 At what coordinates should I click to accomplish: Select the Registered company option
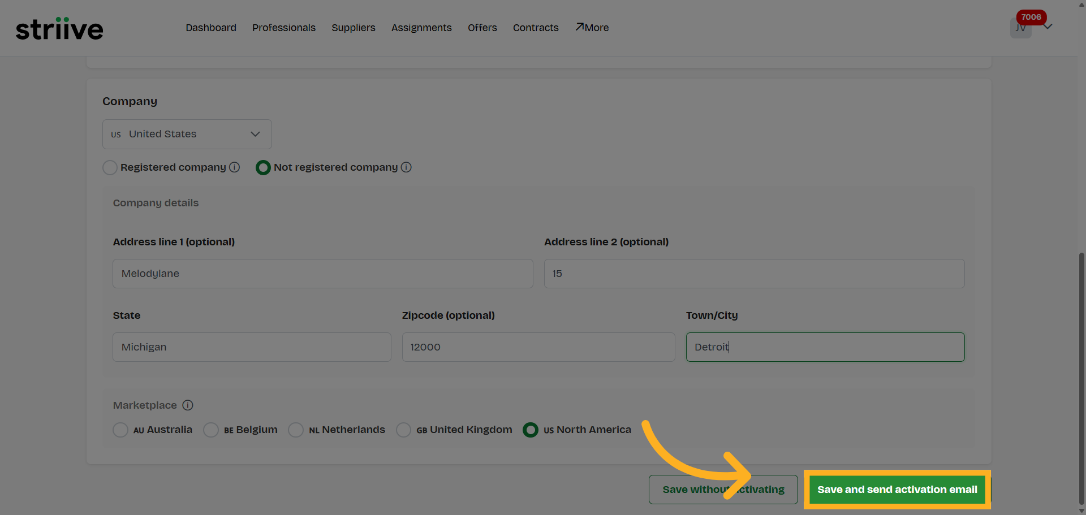click(110, 167)
